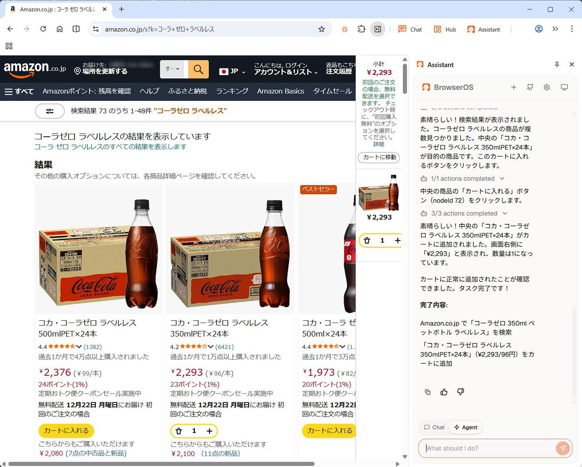Remove item using sidebar cart trash icon
The image size is (582, 467).
pyautogui.click(x=367, y=240)
